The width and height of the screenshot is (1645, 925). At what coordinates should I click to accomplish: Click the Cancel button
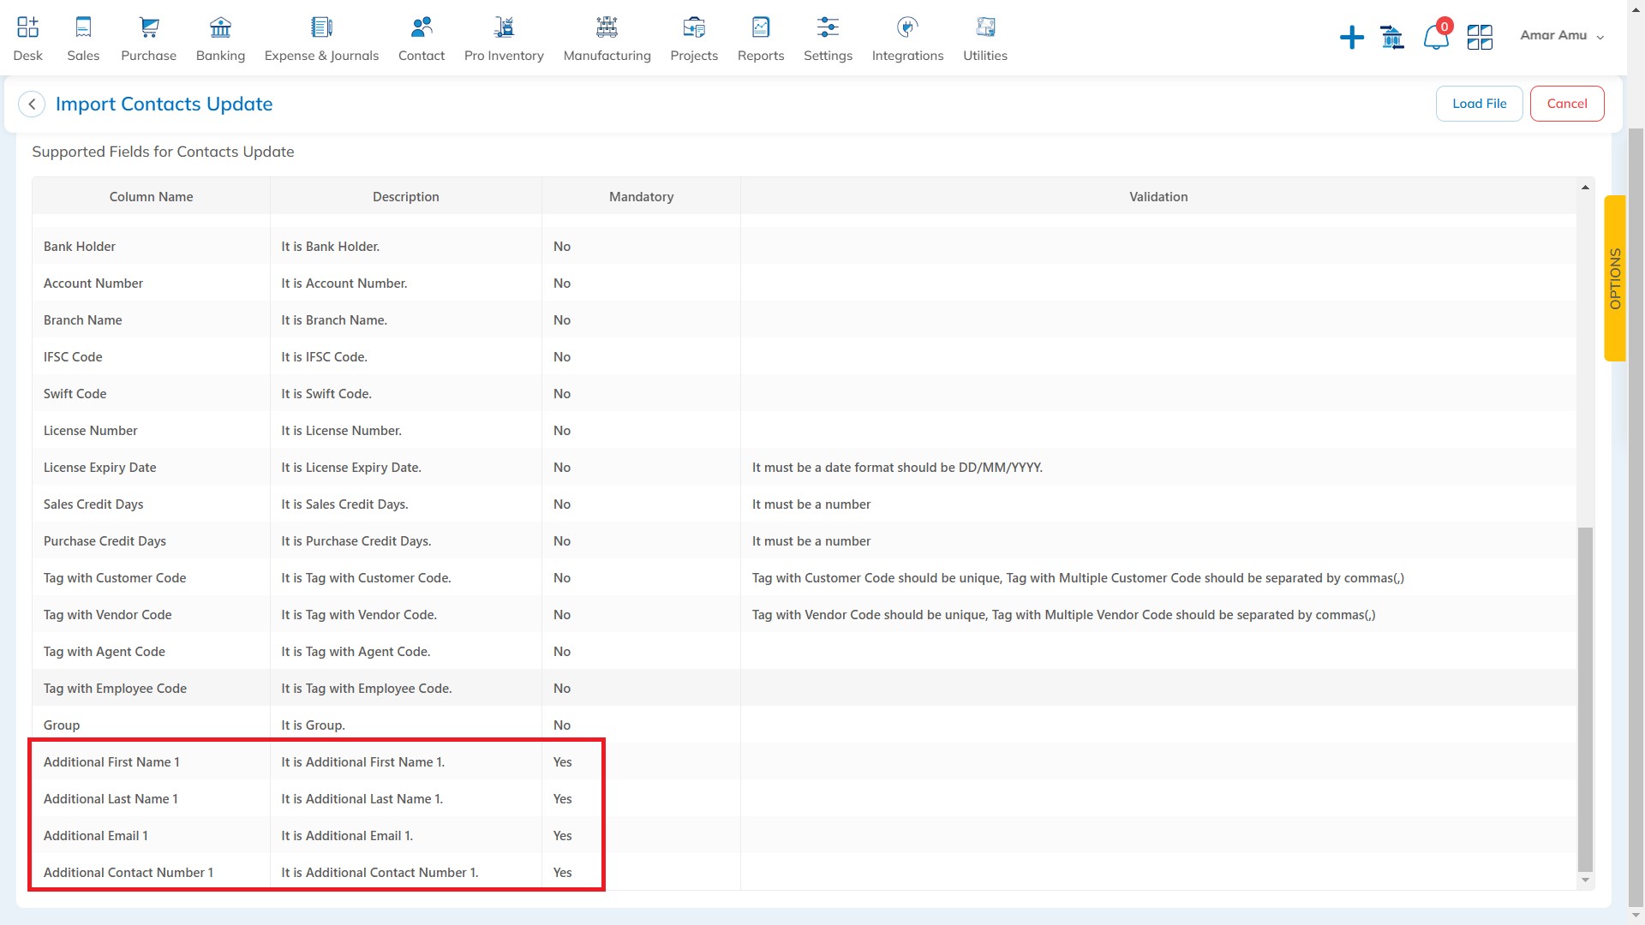pos(1568,103)
